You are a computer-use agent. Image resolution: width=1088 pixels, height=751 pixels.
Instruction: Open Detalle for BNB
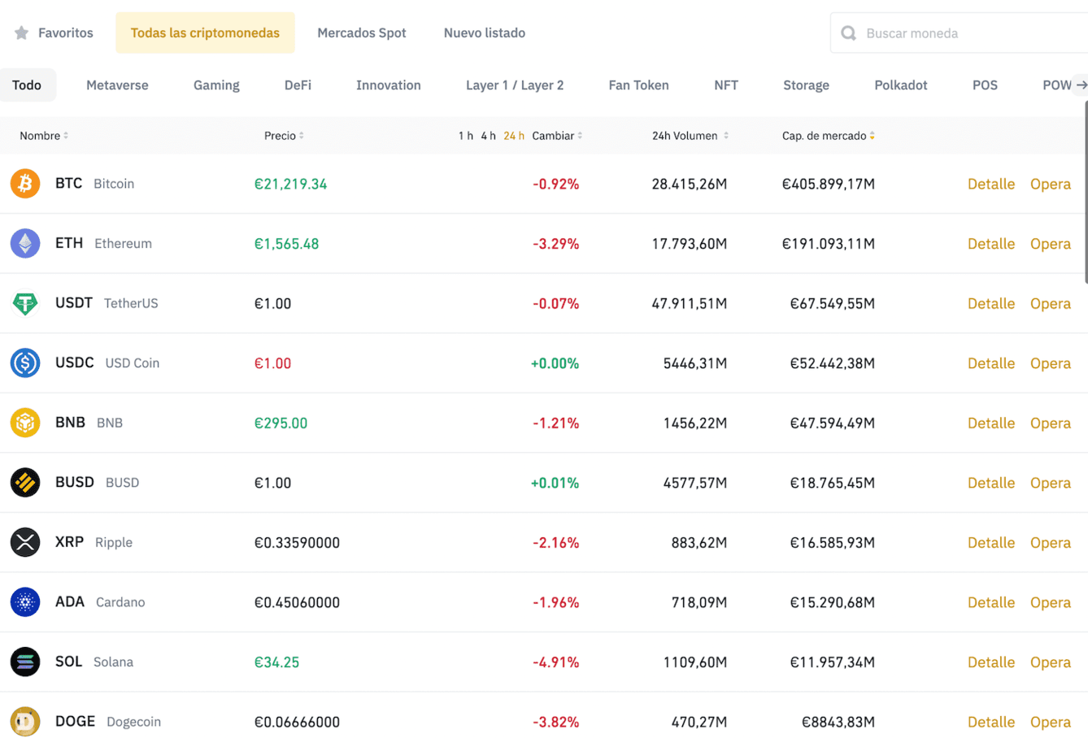point(991,423)
